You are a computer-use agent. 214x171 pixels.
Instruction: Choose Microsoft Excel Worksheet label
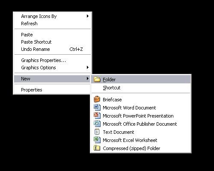point(130,140)
